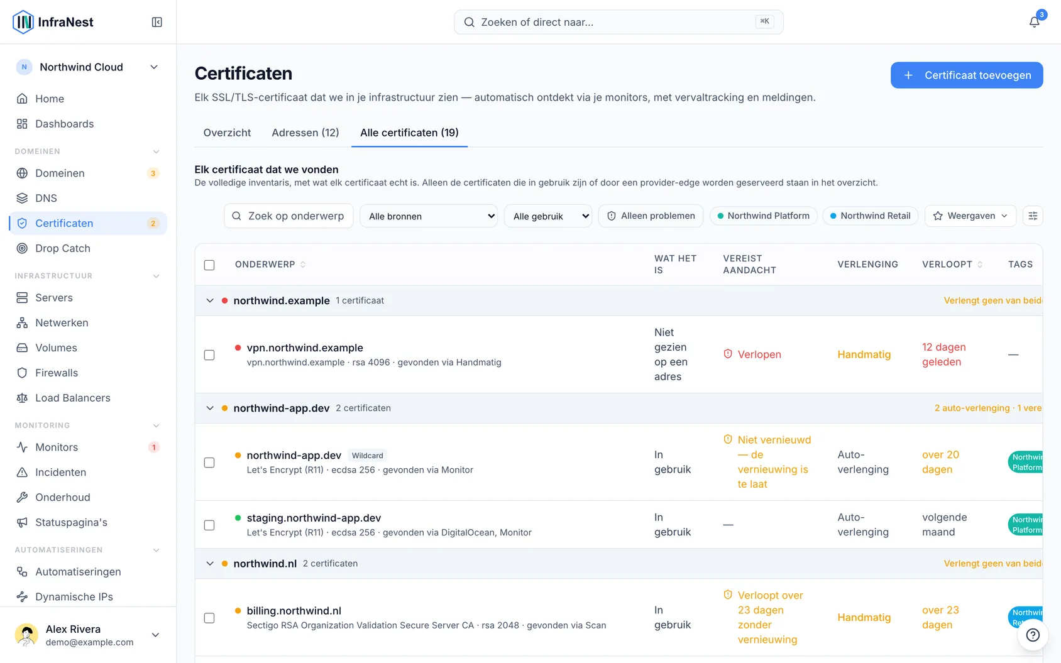1061x663 pixels.
Task: Open Statuspagina's sidebar item
Action: point(88,522)
